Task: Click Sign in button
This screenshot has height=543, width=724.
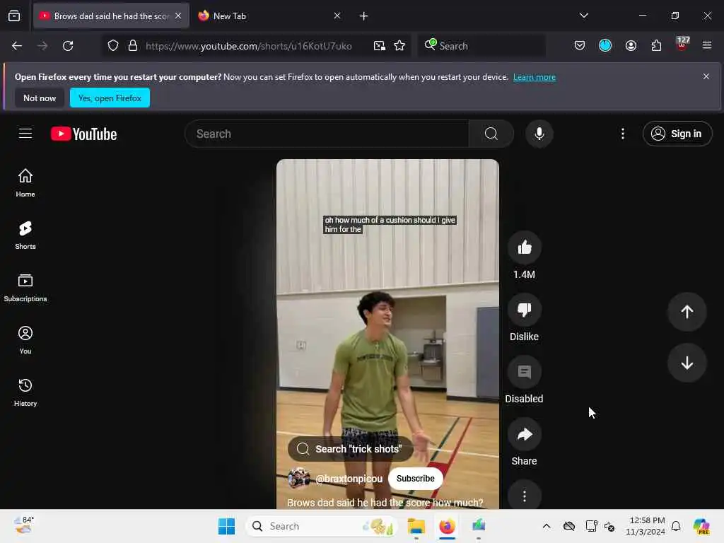Action: [x=677, y=134]
